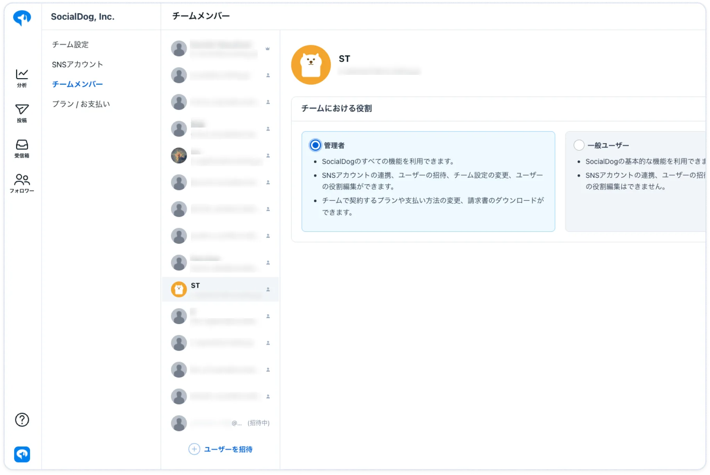Select the invited member marked (招待中)
Image resolution: width=710 pixels, height=475 pixels.
[x=220, y=423]
